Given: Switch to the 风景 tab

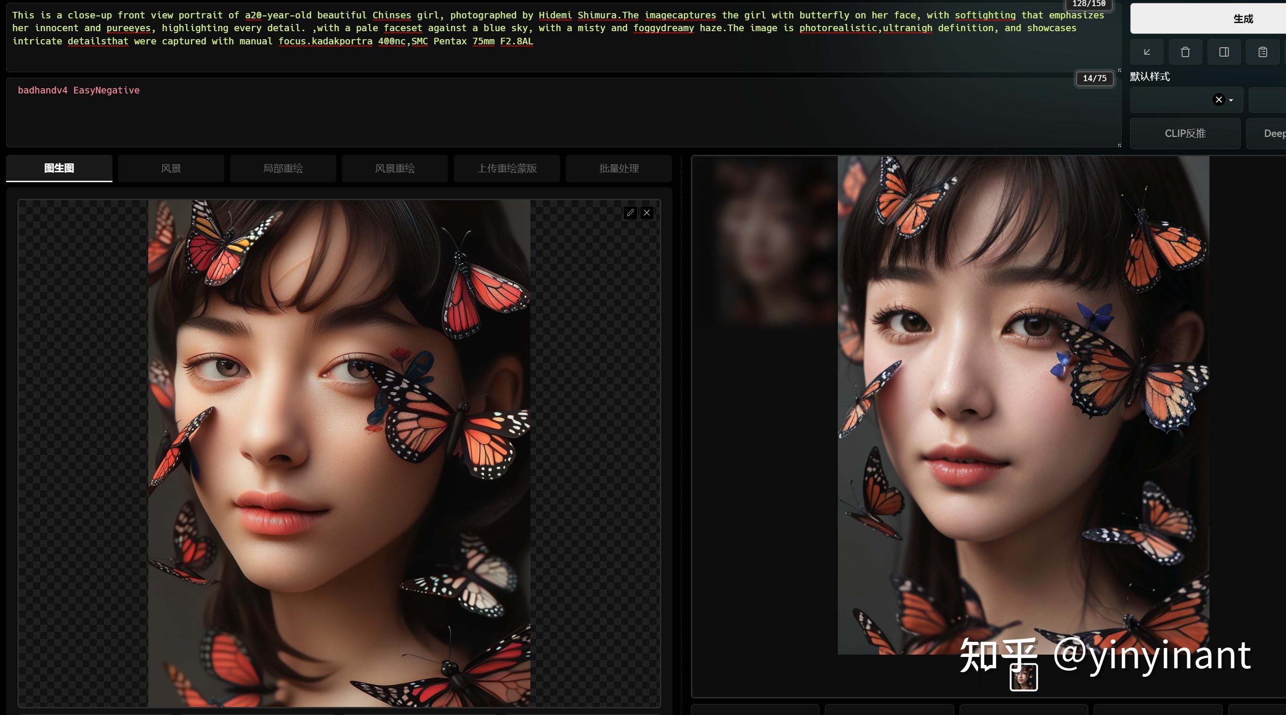Looking at the screenshot, I should click(171, 168).
